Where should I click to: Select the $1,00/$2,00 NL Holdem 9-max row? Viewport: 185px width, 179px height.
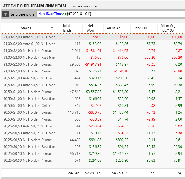point(27,50)
